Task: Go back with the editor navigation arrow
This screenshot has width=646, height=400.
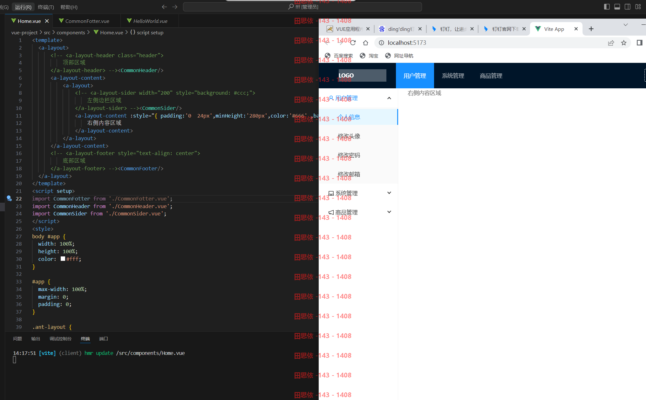Action: coord(164,7)
